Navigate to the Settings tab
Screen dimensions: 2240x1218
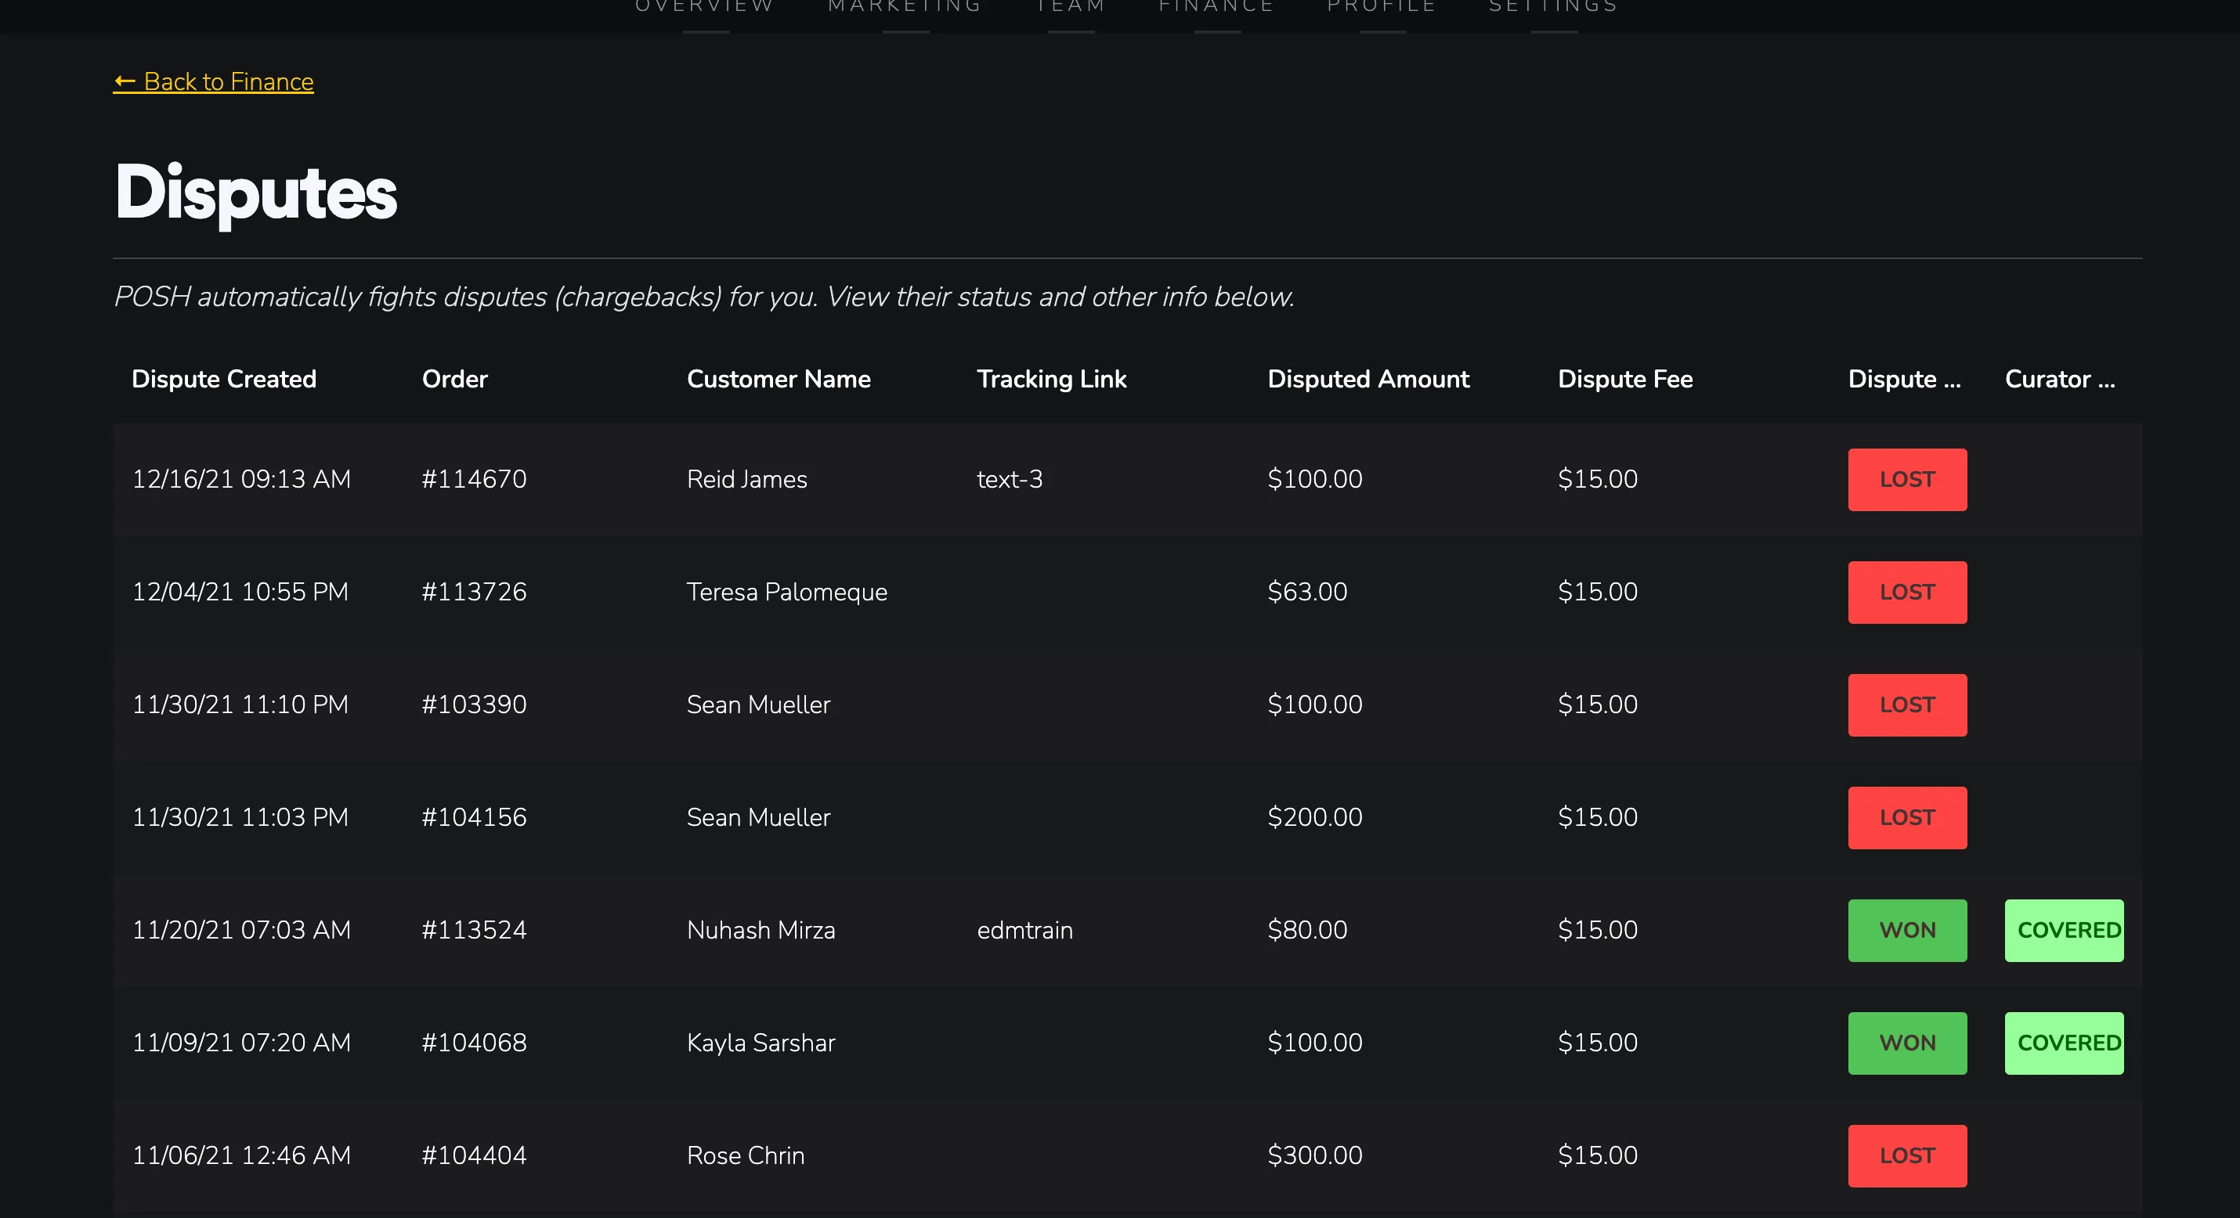point(1553,7)
